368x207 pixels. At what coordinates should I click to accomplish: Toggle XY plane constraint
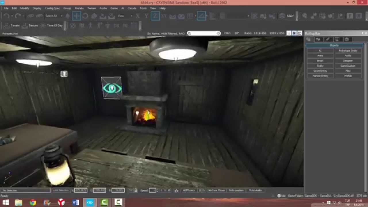click(164, 16)
